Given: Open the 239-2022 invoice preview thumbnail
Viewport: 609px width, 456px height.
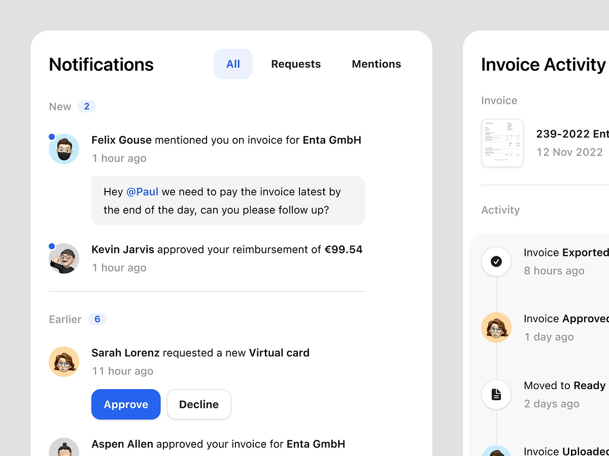Looking at the screenshot, I should click(x=502, y=142).
